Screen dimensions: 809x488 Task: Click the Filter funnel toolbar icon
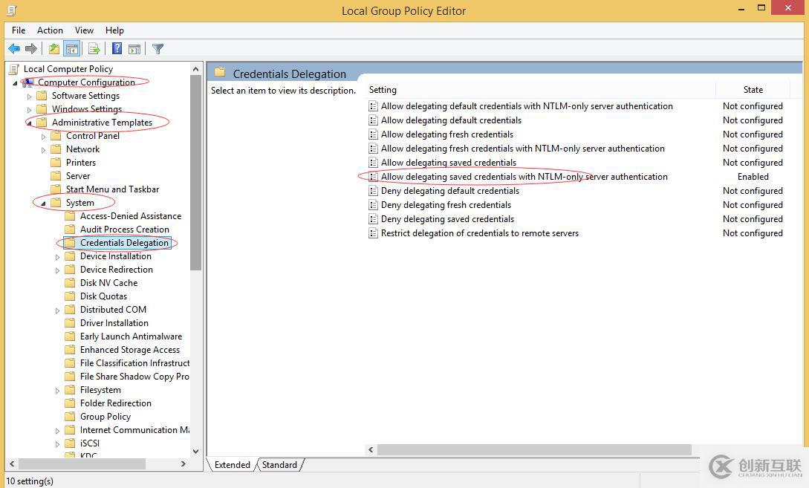[x=158, y=49]
